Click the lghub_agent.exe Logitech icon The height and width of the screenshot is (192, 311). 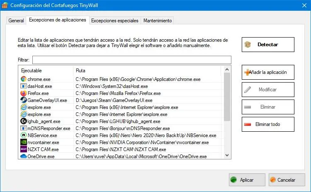23,121
